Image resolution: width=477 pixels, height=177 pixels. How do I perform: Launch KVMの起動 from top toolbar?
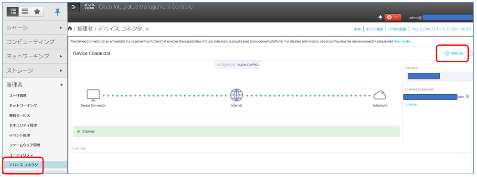(x=398, y=29)
